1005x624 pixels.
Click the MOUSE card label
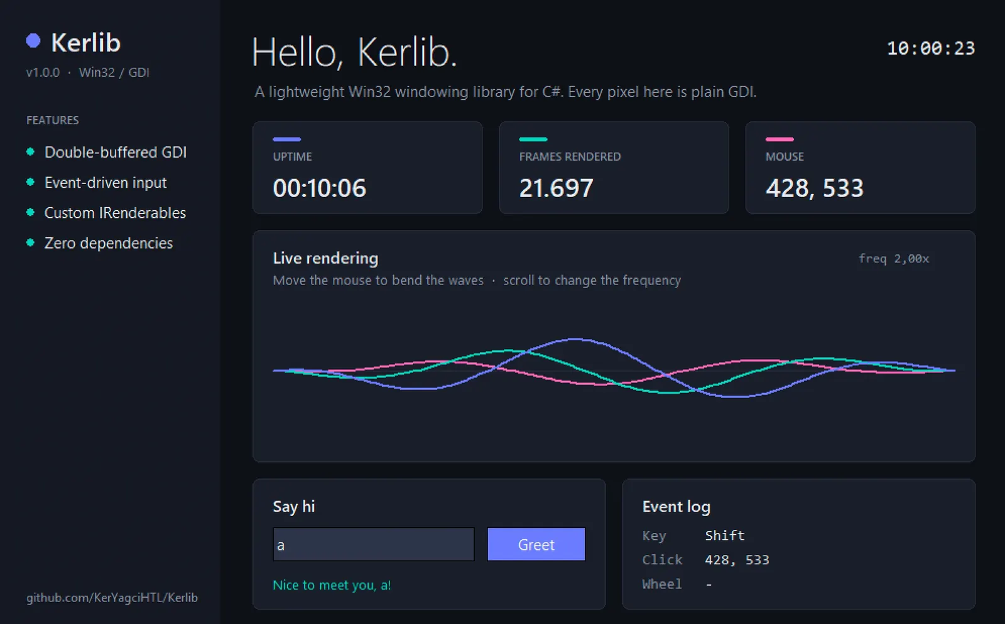coord(785,156)
